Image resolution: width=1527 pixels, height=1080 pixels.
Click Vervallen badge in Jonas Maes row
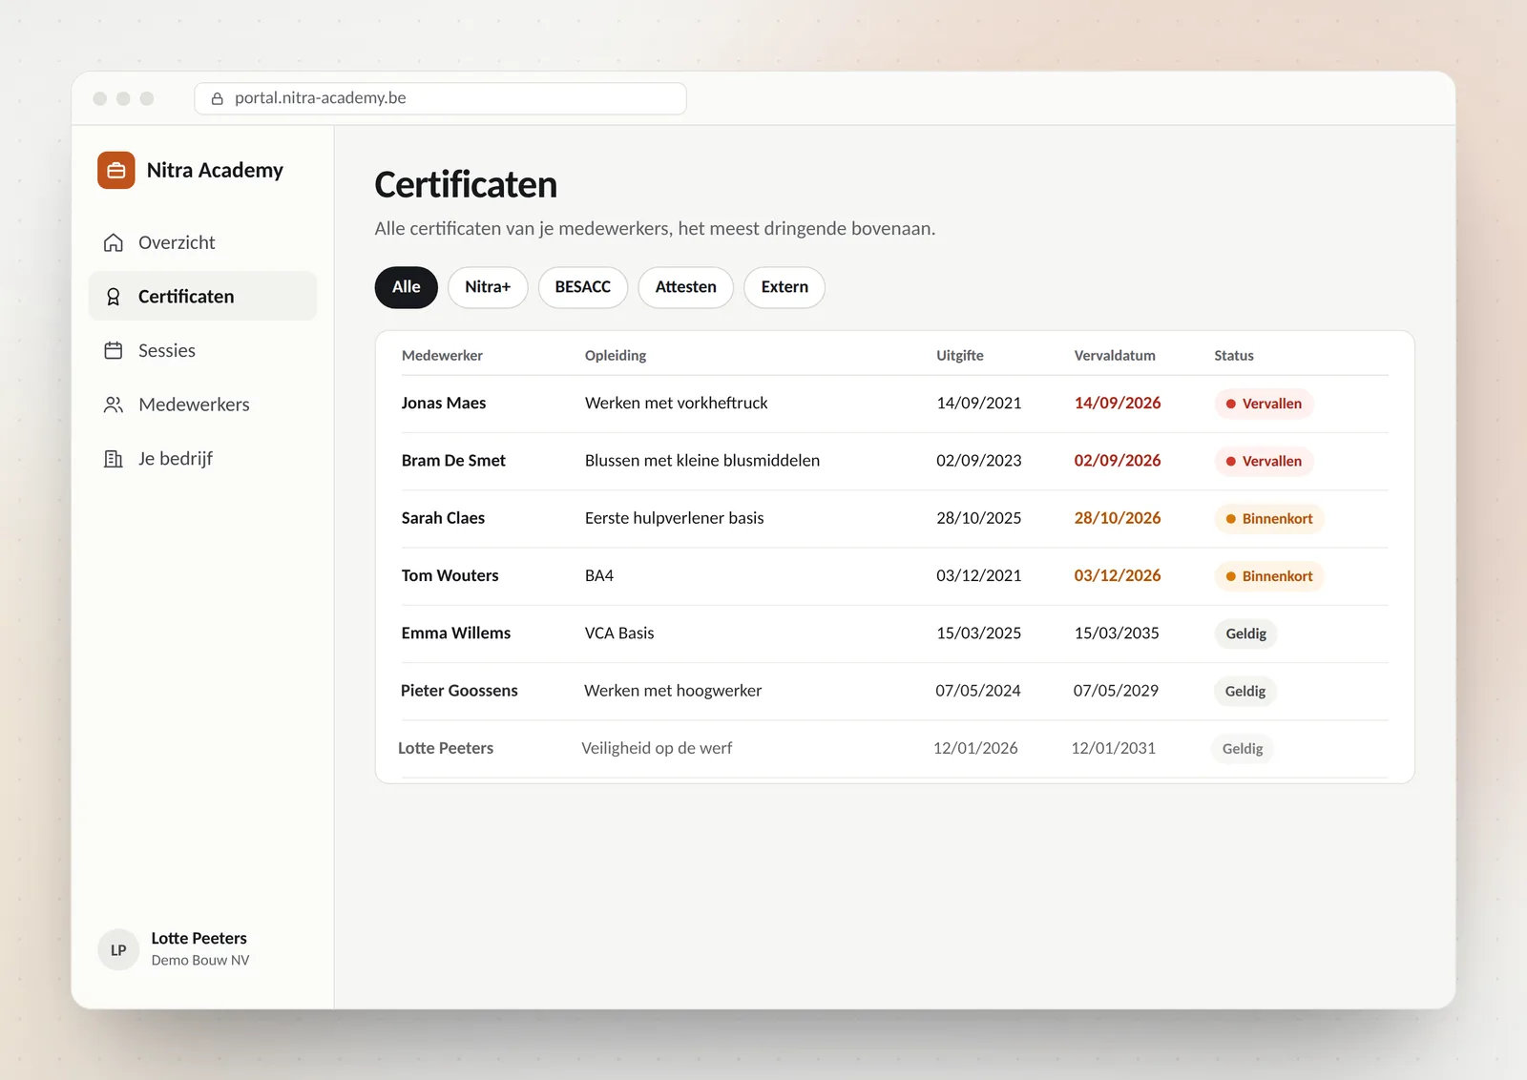tap(1264, 404)
